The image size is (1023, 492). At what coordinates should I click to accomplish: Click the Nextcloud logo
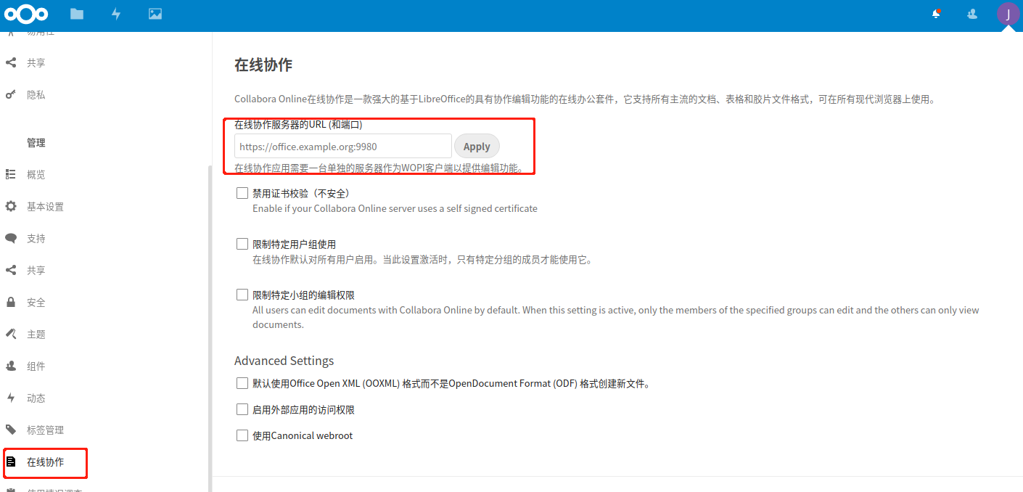pos(26,14)
